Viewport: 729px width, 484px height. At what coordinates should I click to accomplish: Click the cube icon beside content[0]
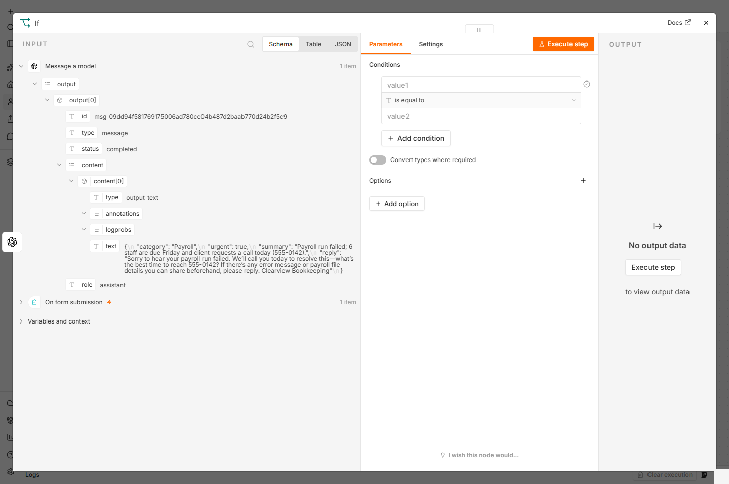[84, 181]
